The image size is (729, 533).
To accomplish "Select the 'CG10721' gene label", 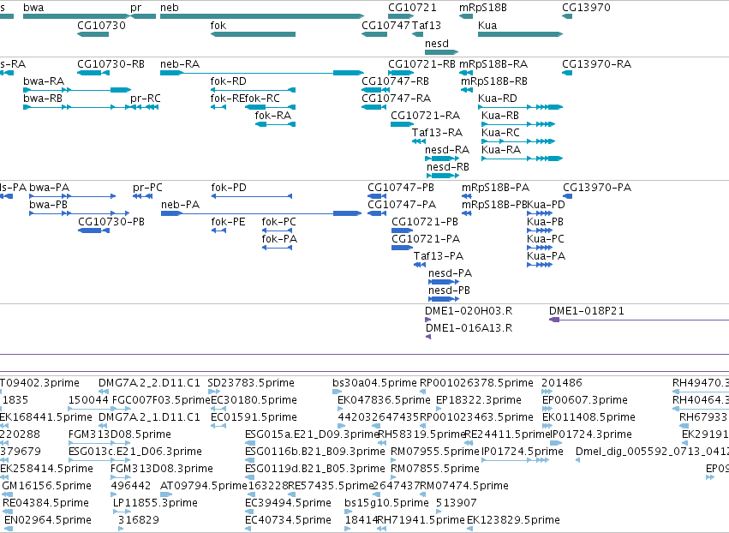I will 412,8.
